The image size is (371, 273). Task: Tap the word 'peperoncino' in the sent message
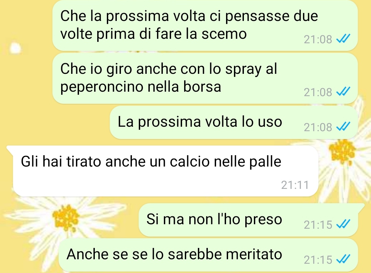pos(102,87)
